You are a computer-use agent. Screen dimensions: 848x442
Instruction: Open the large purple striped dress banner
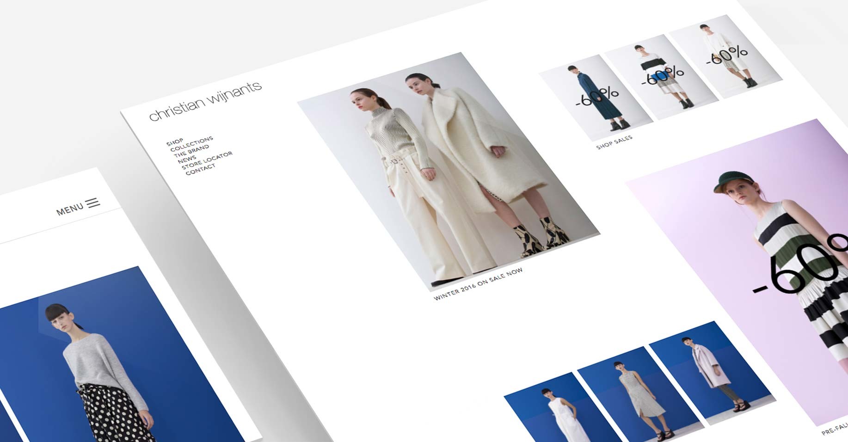(758, 259)
